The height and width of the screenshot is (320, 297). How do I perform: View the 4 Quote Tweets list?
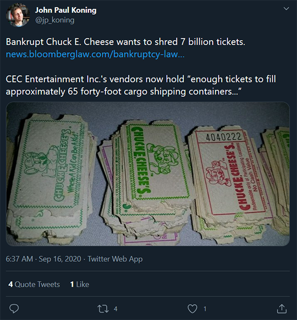coord(34,284)
